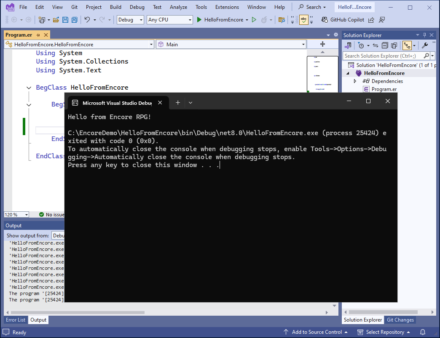Open console tab dropdown chevron
The width and height of the screenshot is (440, 338).
(190, 103)
